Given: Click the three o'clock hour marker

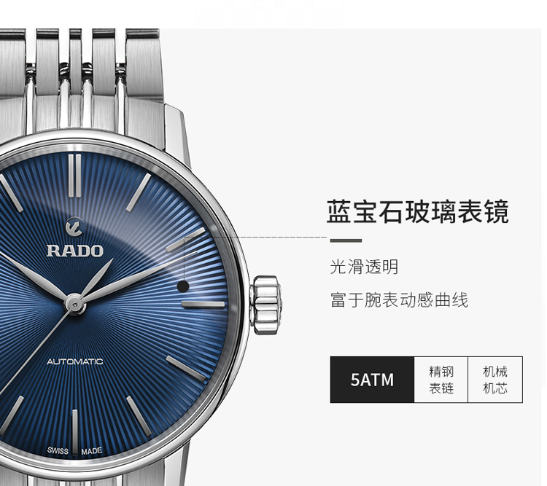Looking at the screenshot, I should pos(203,305).
